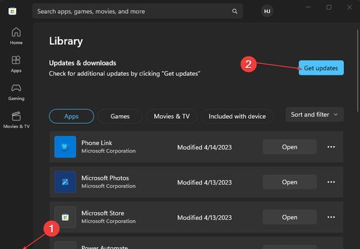Screen dimensions: 360x249
Task: Click the Phone Link title text
Action: [96, 143]
